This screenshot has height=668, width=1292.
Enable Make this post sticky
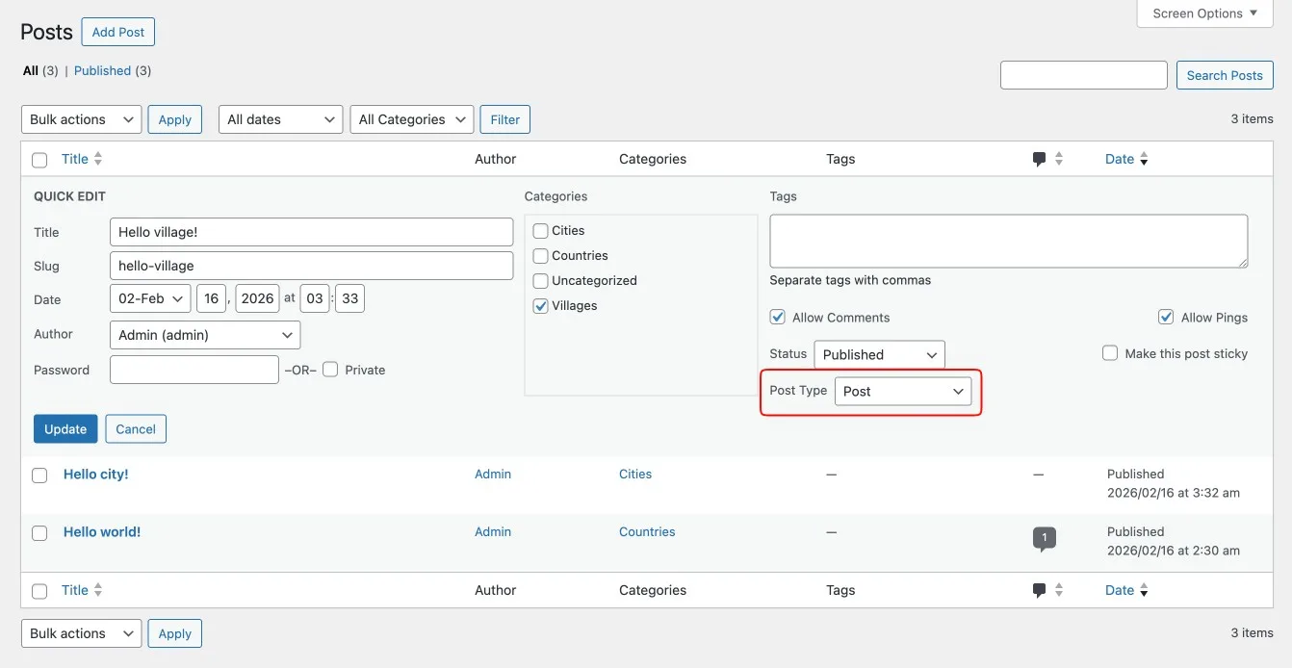[x=1110, y=353]
